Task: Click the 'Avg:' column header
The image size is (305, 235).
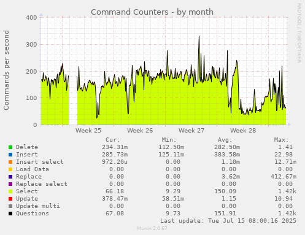Action: (225, 140)
